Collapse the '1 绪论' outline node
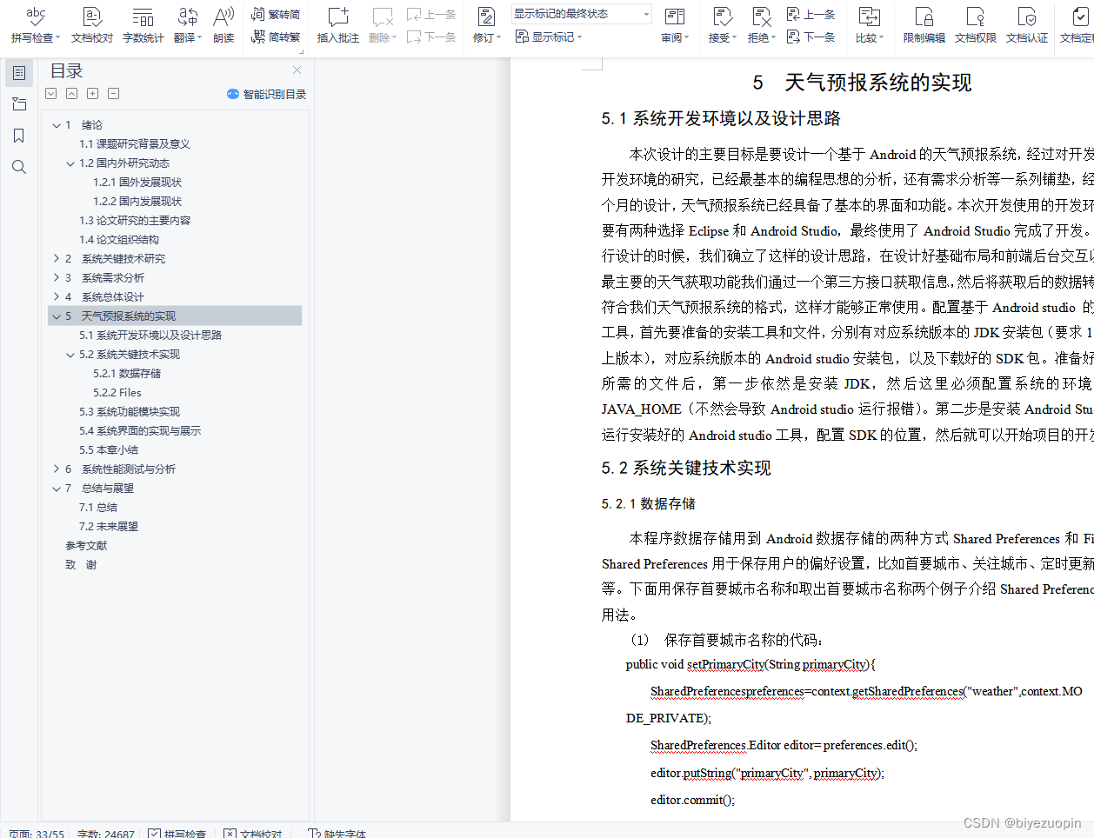Screen dimensions: 1094x838 pos(57,125)
